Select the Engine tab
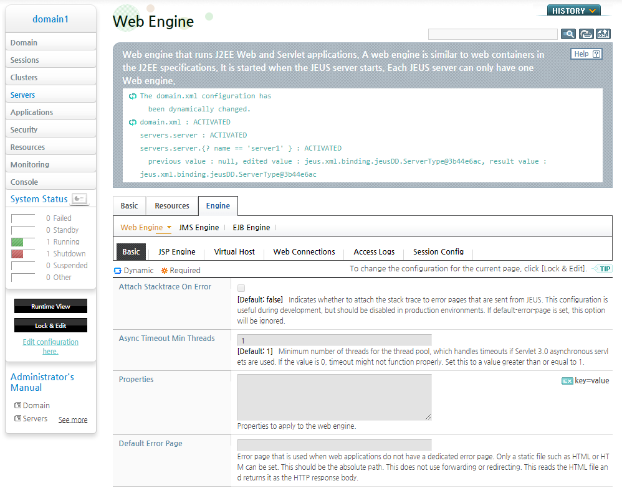Viewport: 622px width, 491px height. [x=218, y=206]
